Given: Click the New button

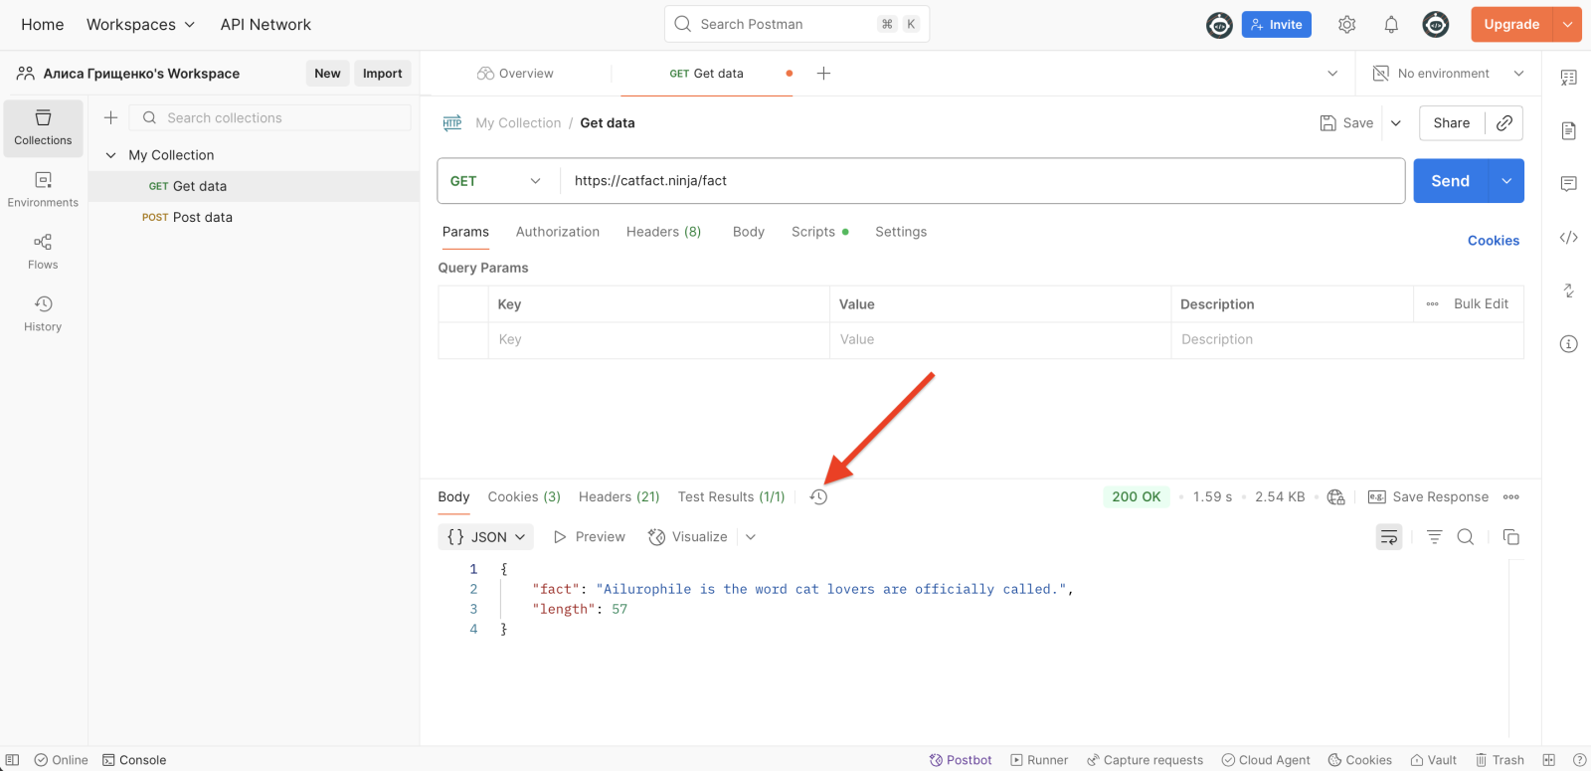Looking at the screenshot, I should click(327, 74).
